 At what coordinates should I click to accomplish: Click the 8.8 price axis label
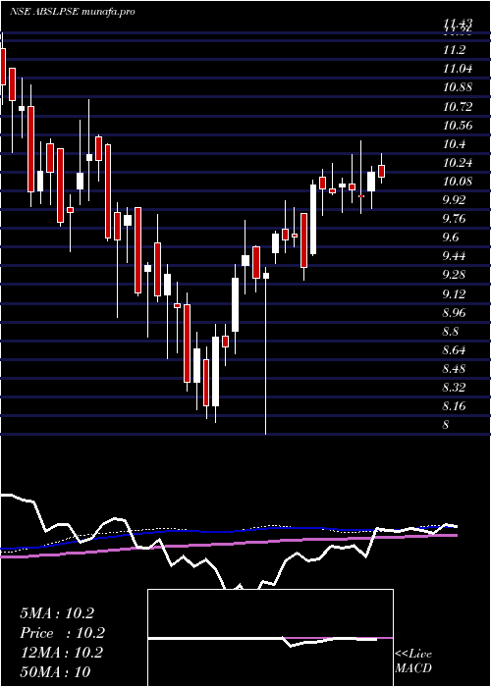point(452,332)
